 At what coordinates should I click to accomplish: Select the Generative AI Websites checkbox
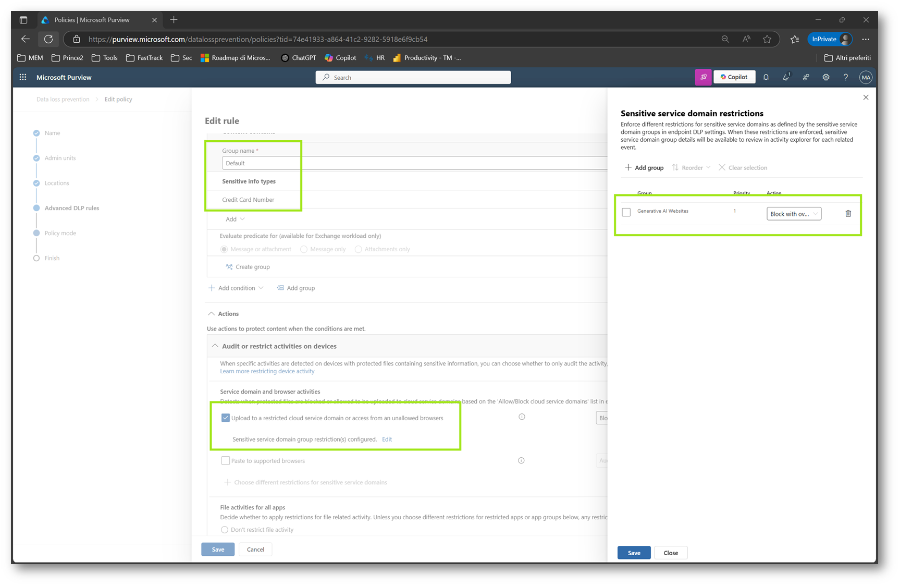(x=626, y=212)
